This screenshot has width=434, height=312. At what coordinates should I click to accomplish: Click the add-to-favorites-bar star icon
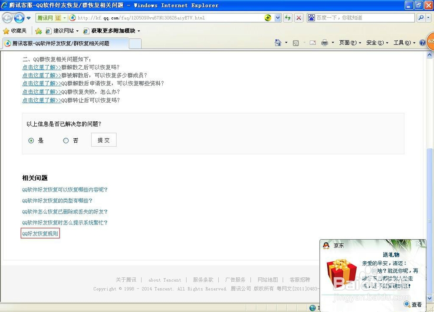[39, 31]
